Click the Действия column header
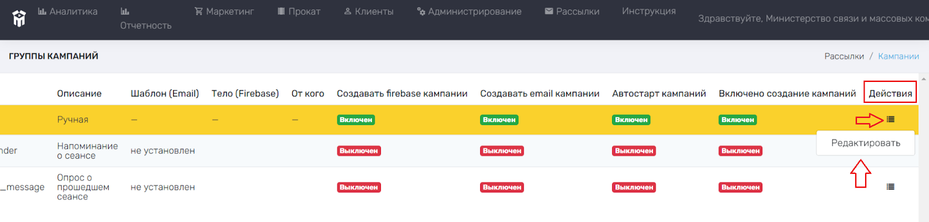 (x=890, y=94)
